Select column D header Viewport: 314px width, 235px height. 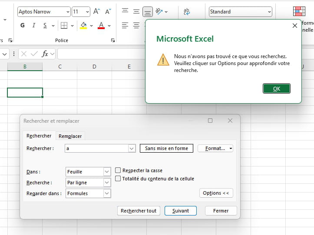tap(94, 67)
